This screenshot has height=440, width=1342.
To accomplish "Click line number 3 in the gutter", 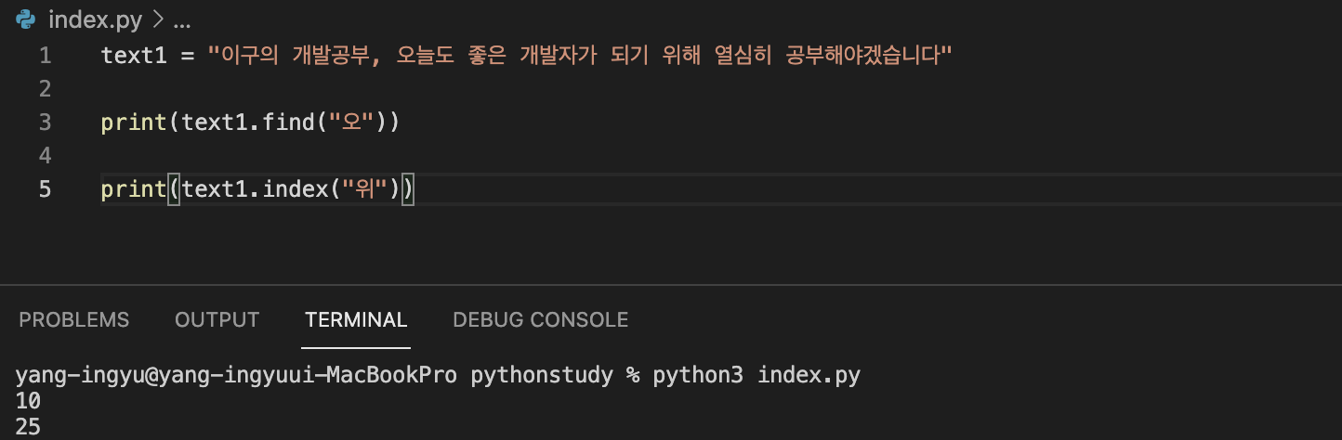I will tap(46, 123).
